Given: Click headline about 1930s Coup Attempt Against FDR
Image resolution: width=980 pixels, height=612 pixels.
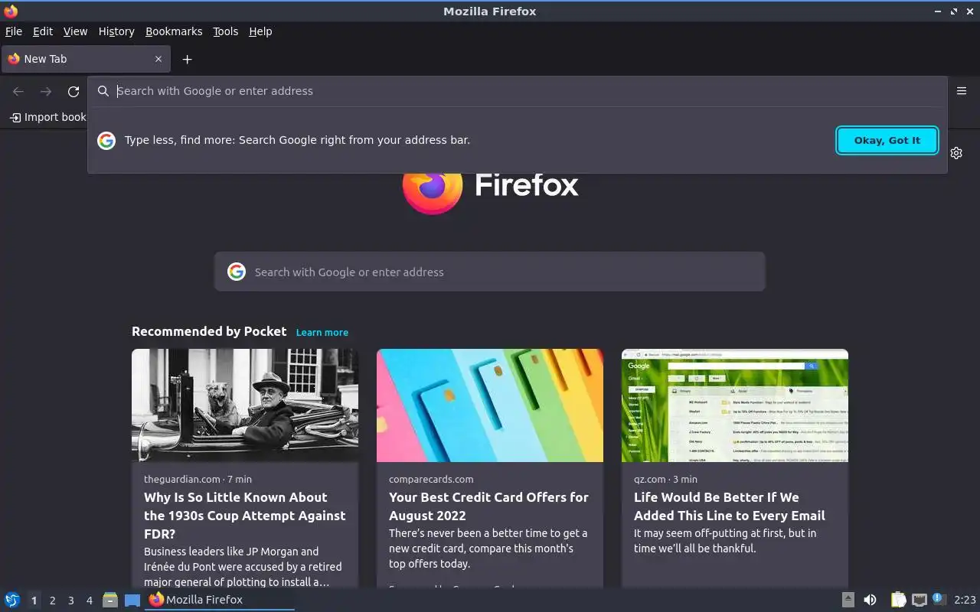Looking at the screenshot, I should coord(245,516).
